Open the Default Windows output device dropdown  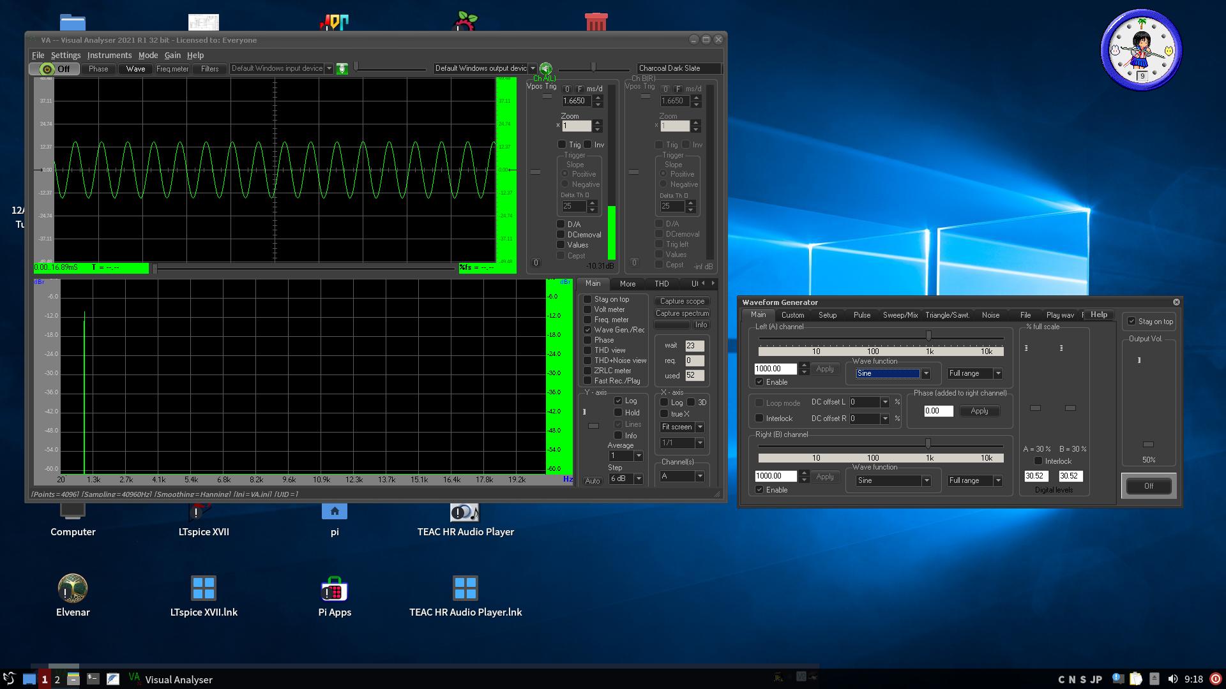[x=533, y=68]
